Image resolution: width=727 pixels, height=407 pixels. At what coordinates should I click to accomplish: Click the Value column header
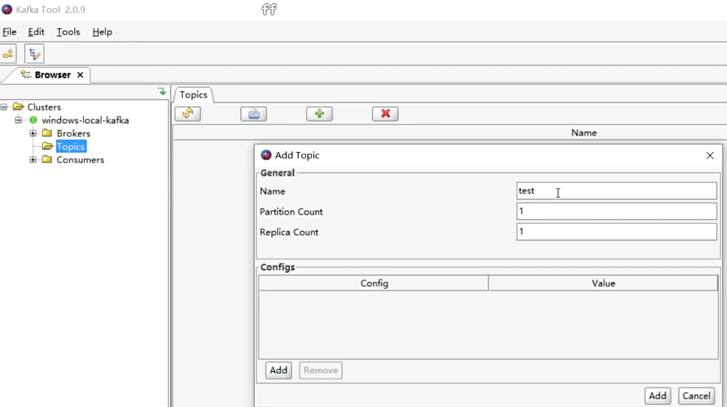point(603,283)
